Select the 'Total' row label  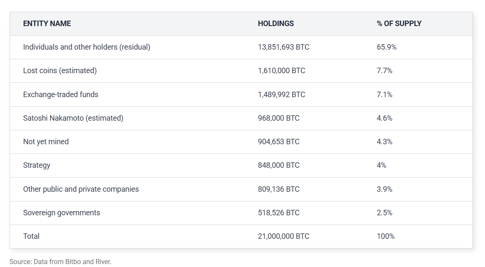coord(31,236)
